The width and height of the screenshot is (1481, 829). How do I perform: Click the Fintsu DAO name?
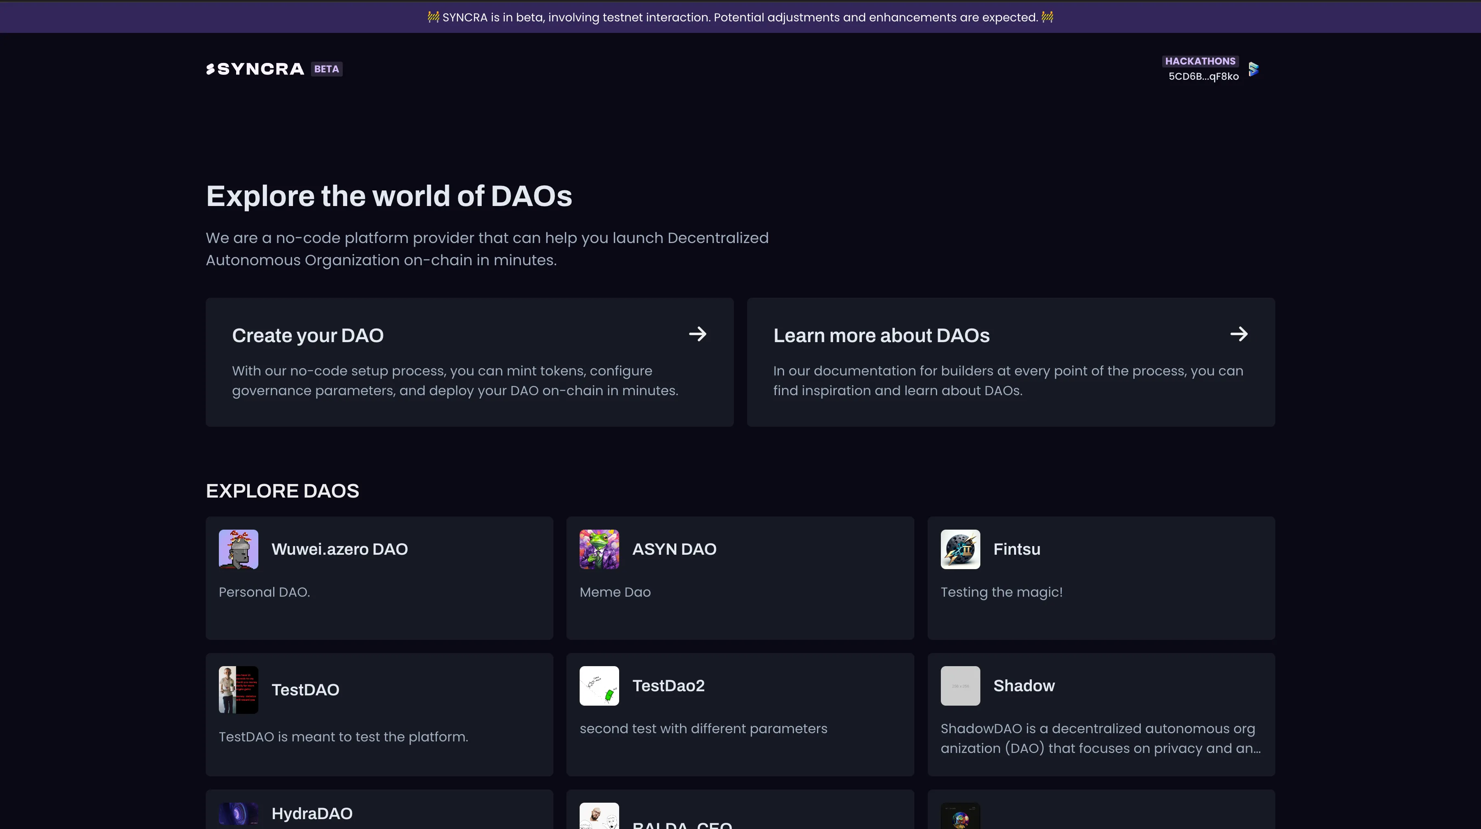pos(1017,549)
